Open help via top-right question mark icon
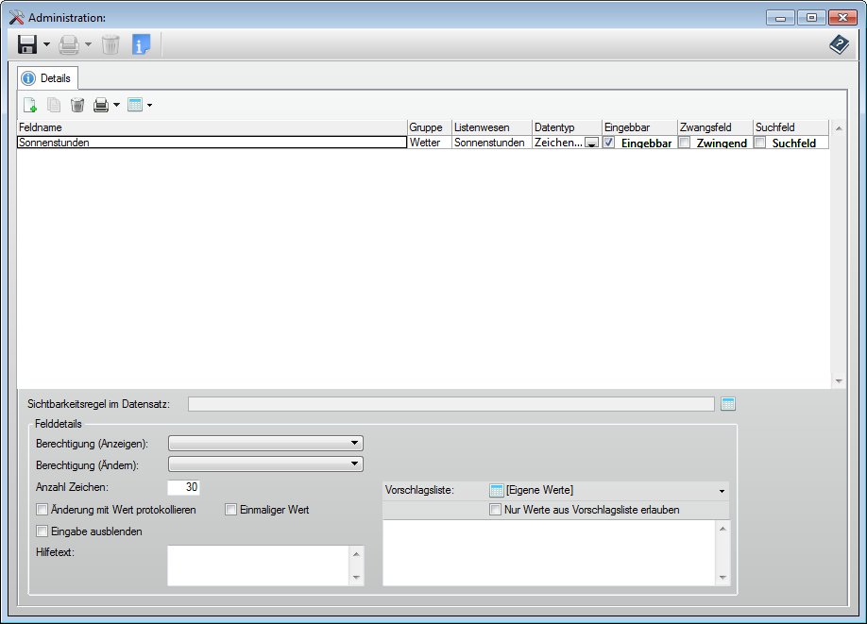This screenshot has height=624, width=867. [839, 44]
